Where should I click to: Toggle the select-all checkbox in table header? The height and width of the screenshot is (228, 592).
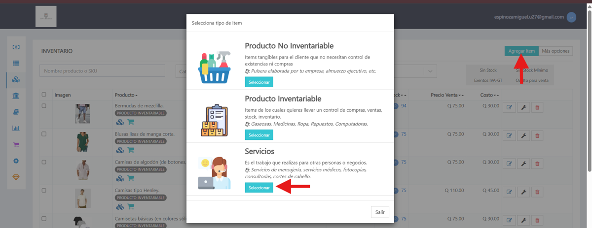click(x=44, y=95)
